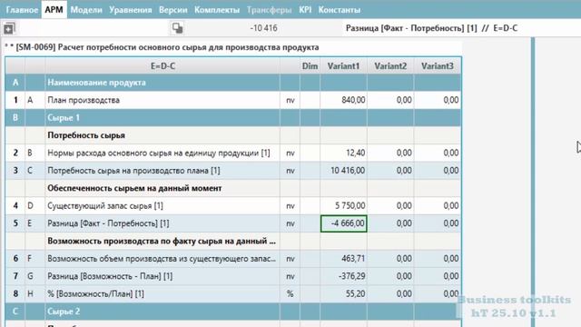Select cell with value 463,71
581x327 pixels.
coord(343,259)
